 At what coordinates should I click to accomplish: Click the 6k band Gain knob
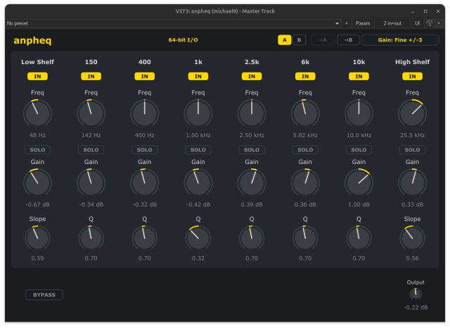305,183
